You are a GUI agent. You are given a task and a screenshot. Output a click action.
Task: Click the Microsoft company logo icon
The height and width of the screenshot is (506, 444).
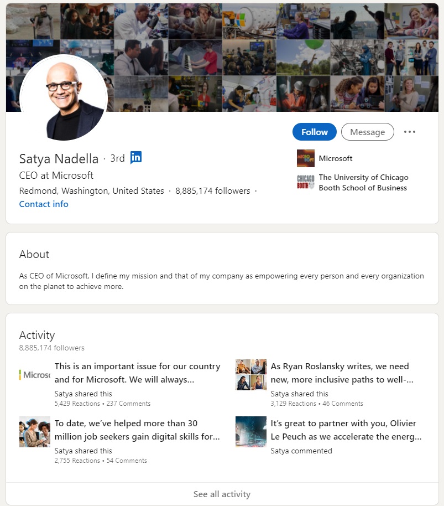305,158
